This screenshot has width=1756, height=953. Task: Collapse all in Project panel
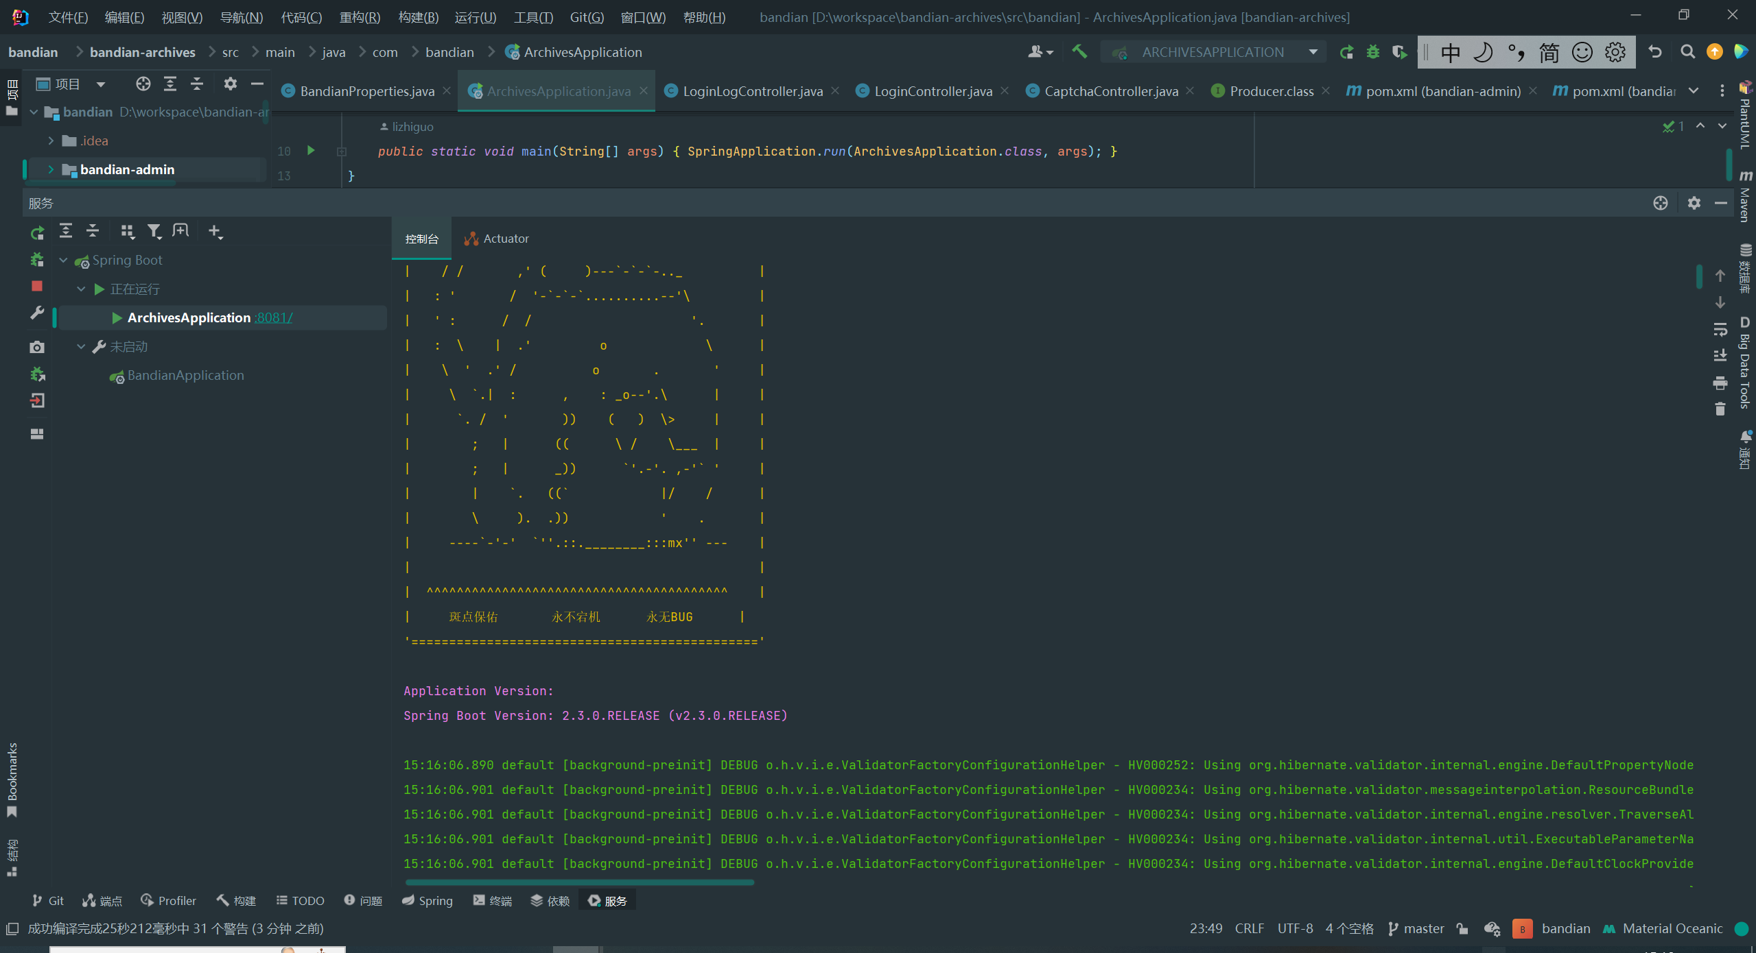point(197,84)
